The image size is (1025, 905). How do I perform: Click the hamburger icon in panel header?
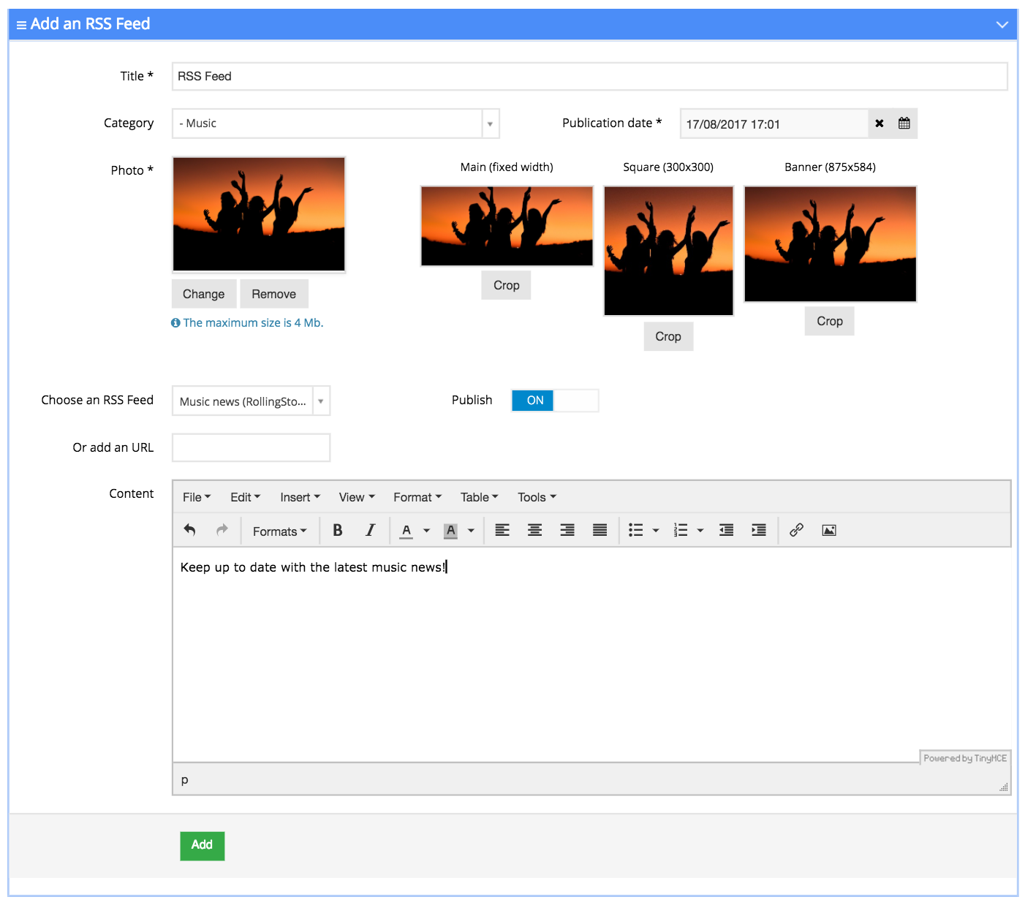click(21, 25)
